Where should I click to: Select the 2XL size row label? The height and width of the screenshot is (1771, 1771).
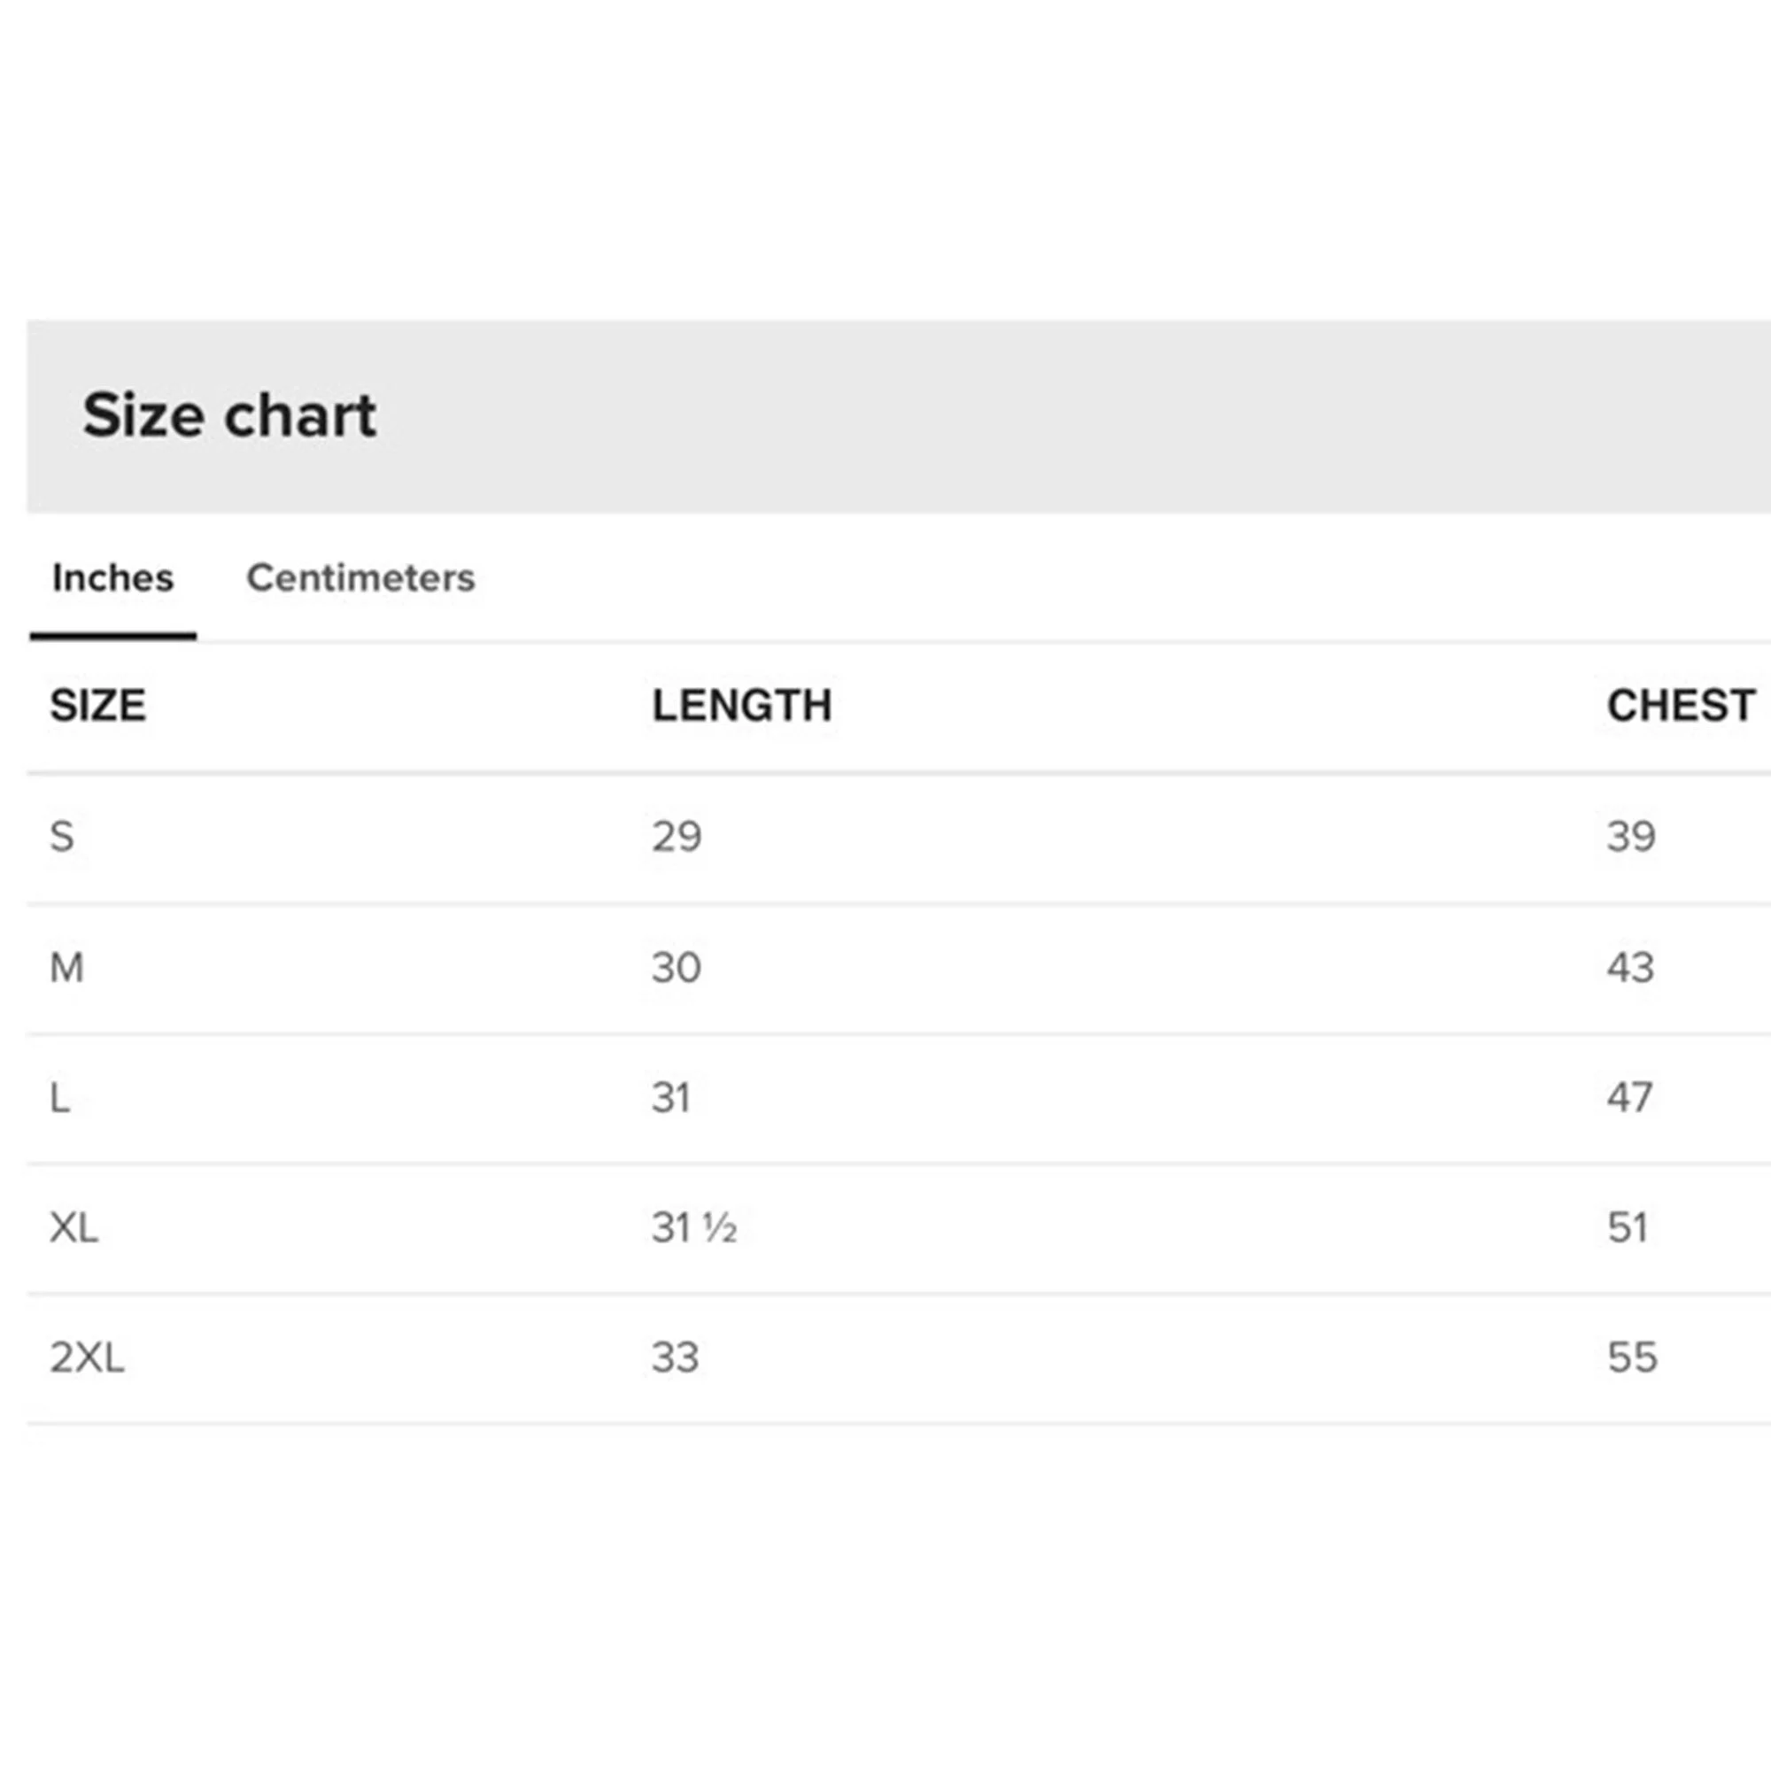pos(87,1357)
